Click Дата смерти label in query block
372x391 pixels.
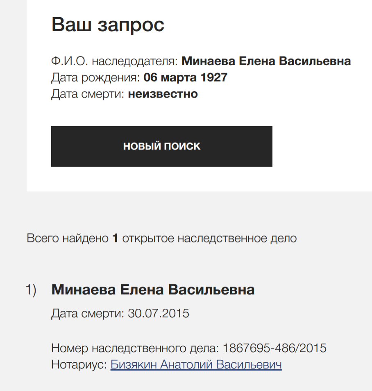88,94
